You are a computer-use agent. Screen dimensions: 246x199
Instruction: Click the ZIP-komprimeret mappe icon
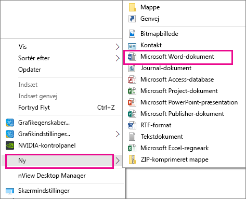[x=132, y=160]
